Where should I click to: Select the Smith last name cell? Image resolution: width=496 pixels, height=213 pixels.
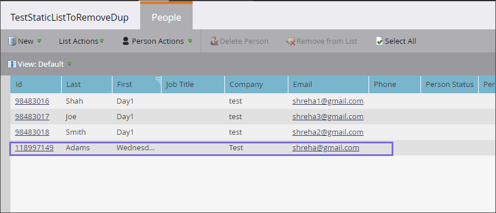76,132
